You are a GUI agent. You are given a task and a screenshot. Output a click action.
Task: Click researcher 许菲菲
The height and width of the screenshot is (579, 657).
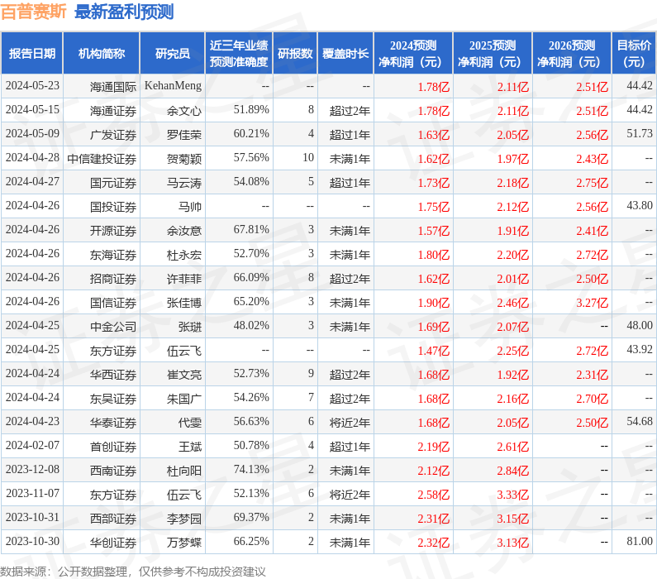point(184,279)
